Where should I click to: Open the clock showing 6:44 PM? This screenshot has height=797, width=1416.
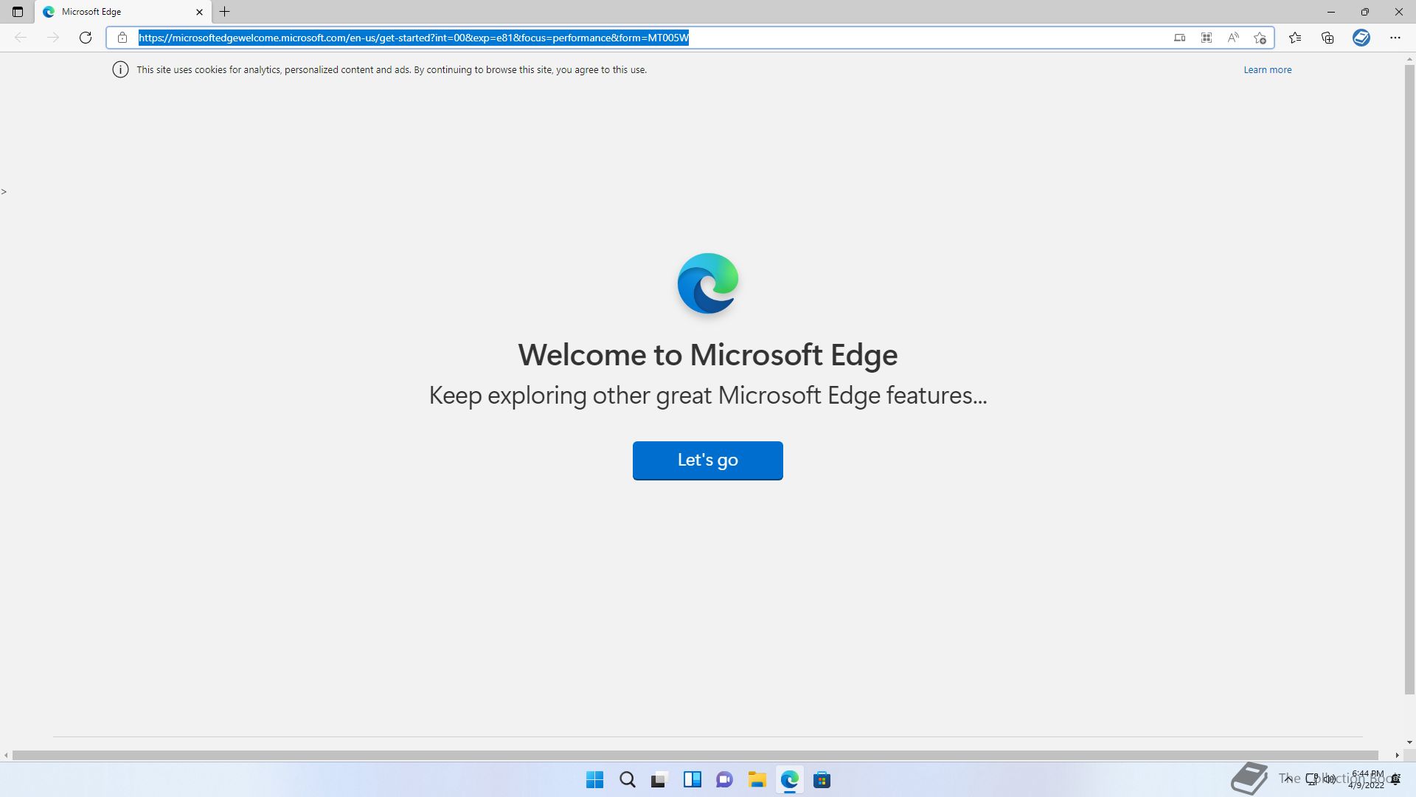(1367, 779)
